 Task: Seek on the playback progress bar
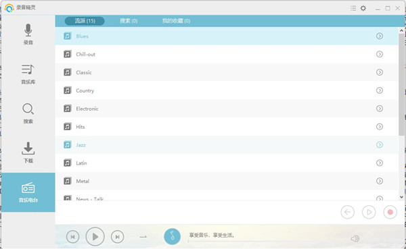point(267,242)
